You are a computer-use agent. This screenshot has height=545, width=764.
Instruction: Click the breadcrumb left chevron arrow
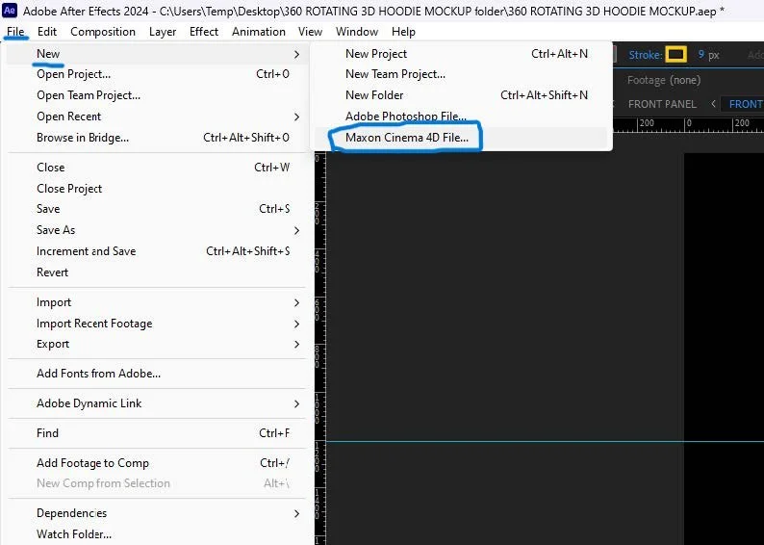click(713, 104)
